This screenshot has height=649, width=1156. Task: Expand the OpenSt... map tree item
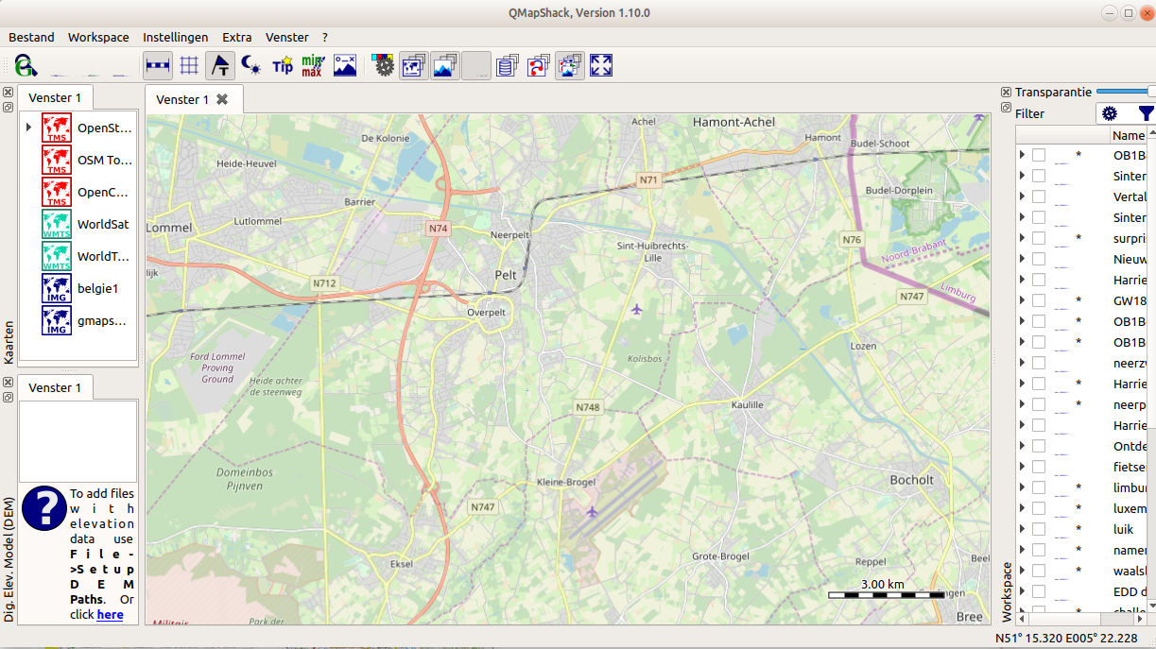pyautogui.click(x=29, y=128)
